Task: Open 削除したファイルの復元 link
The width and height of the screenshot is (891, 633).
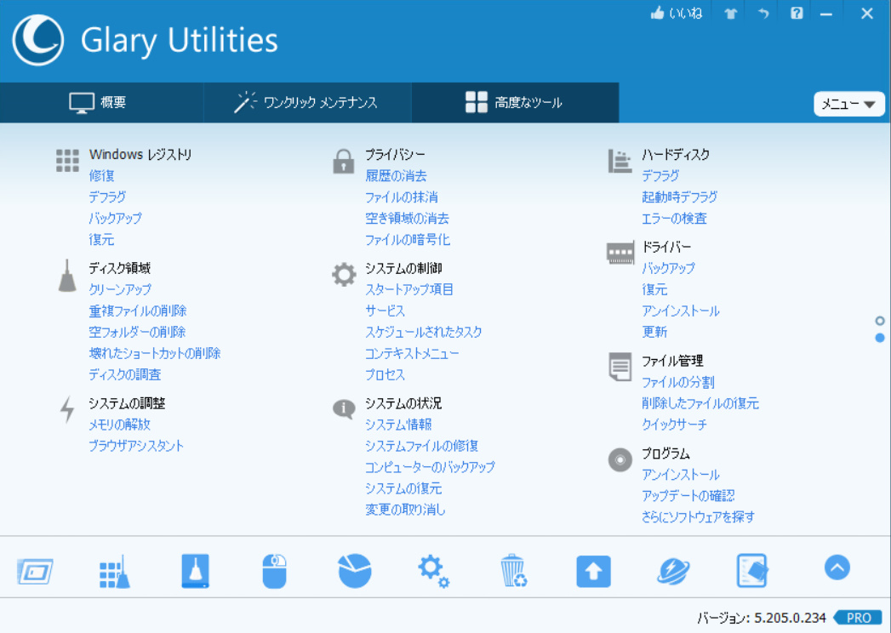Action: coord(700,403)
